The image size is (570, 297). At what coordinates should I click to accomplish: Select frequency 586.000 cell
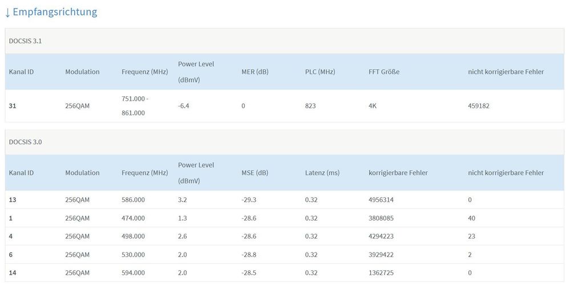tap(133, 200)
